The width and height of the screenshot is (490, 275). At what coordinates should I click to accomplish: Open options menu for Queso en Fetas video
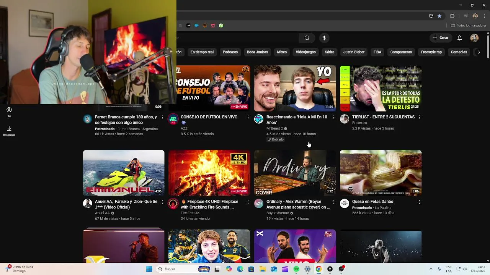(419, 202)
